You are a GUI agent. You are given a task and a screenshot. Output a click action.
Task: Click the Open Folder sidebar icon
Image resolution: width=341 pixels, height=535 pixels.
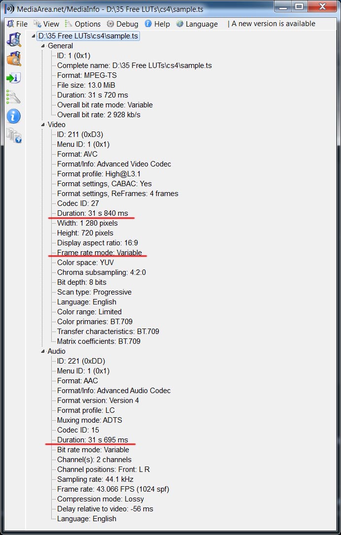pyautogui.click(x=14, y=59)
